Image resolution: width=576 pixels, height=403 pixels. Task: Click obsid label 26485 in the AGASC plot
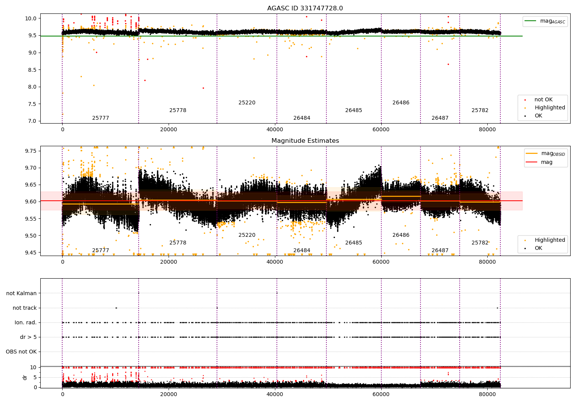(x=354, y=111)
